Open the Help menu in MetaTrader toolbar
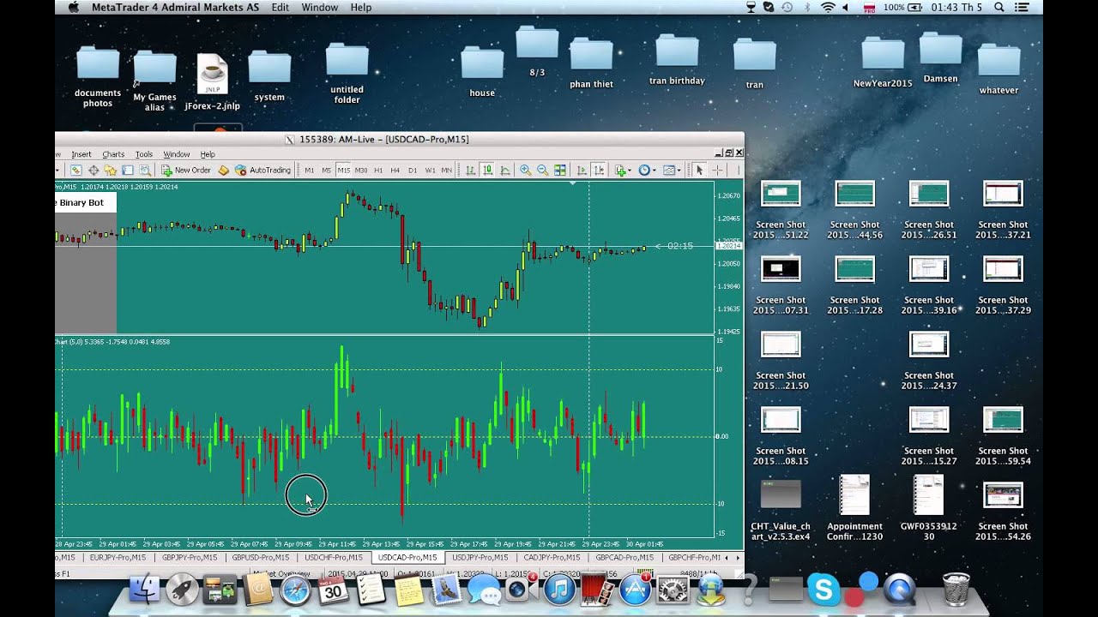Image resolution: width=1098 pixels, height=617 pixels. point(208,154)
